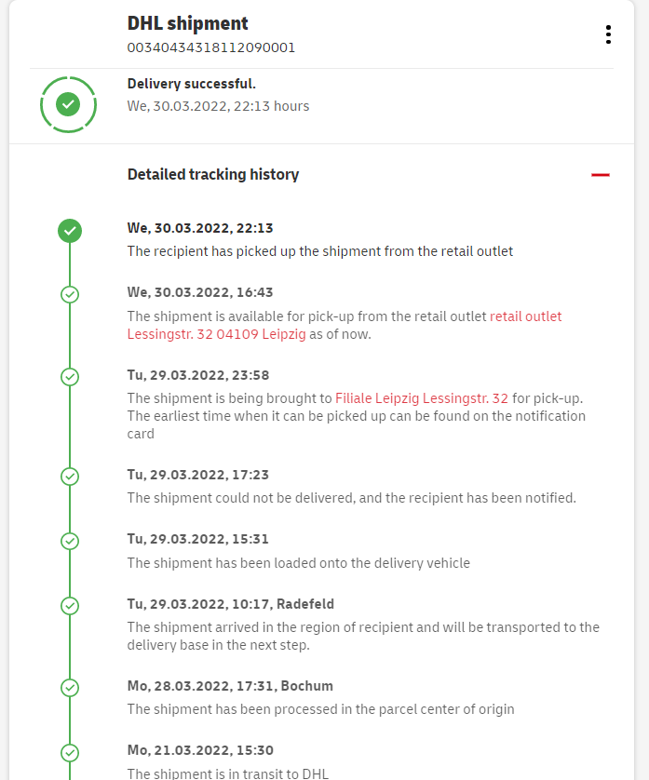Open the three-dot shipment options menu
The height and width of the screenshot is (780, 649).
pyautogui.click(x=608, y=34)
